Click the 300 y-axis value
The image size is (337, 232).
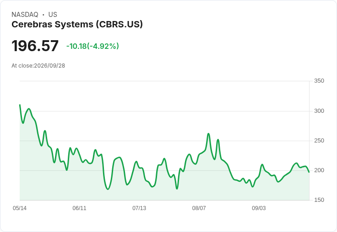pos(319,111)
